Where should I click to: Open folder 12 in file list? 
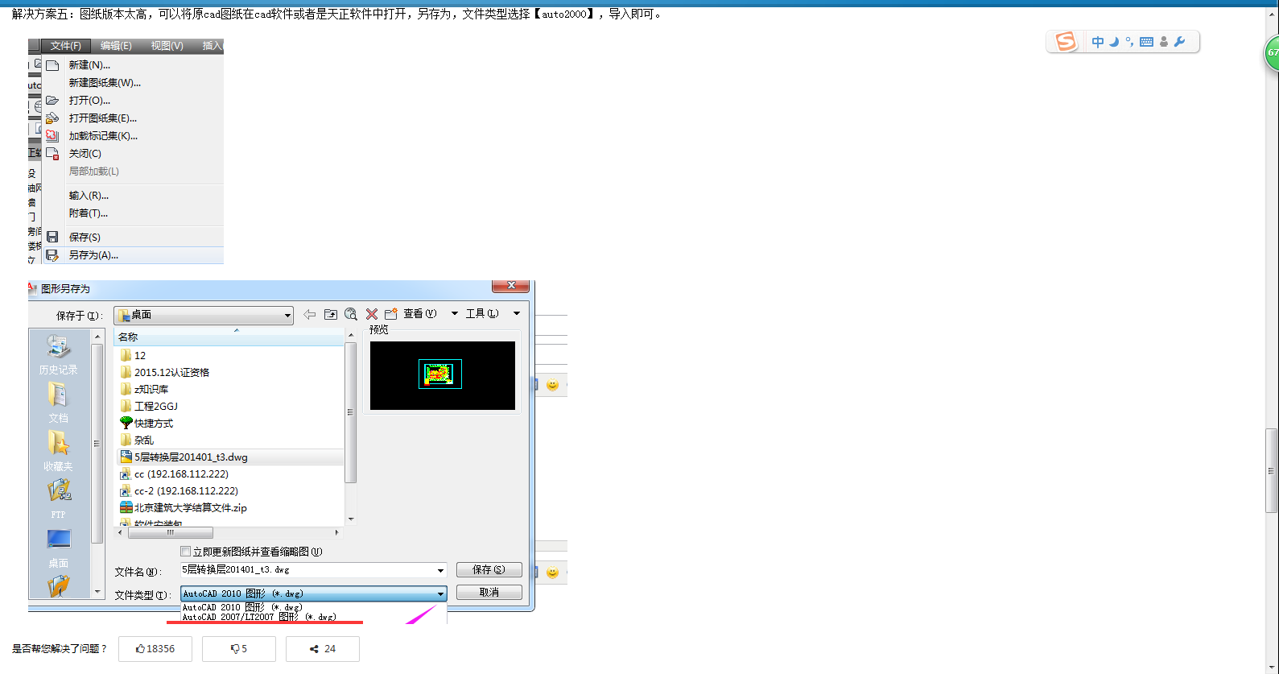tap(140, 355)
